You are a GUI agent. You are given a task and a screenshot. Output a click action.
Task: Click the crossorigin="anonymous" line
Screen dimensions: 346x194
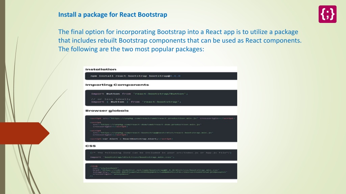coord(111,174)
